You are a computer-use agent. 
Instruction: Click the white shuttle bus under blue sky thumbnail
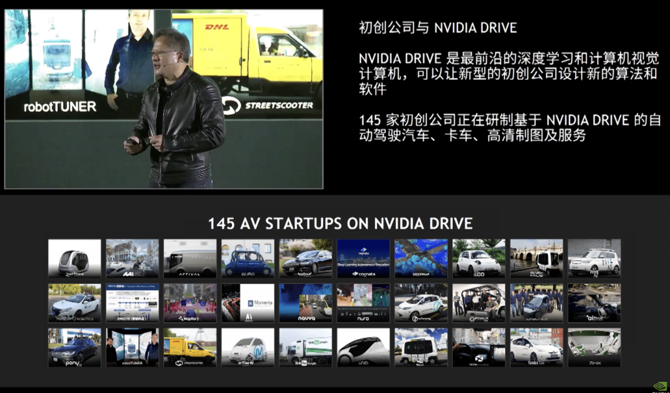click(421, 347)
